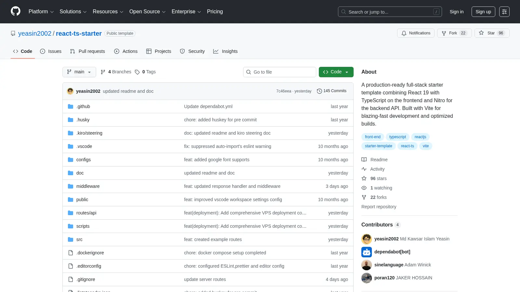The image size is (520, 292).
Task: Click the folder icon beside scripts
Action: tap(71, 226)
